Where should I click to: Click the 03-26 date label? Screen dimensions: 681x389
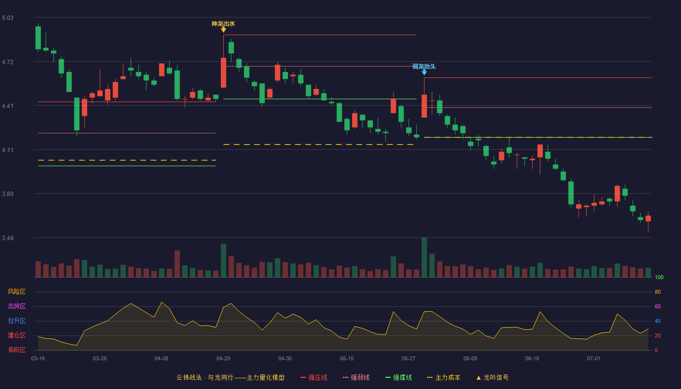tap(100, 358)
